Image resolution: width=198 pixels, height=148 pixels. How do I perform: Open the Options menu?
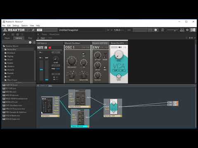(24, 25)
